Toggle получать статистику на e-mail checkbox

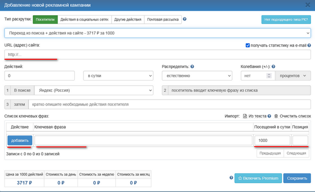(248, 45)
